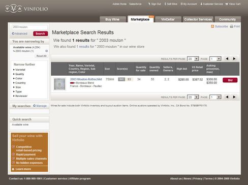The height and width of the screenshot is (185, 248).
Task: Remove the 2003 mouton narrowing filter icon
Action: (47, 51)
